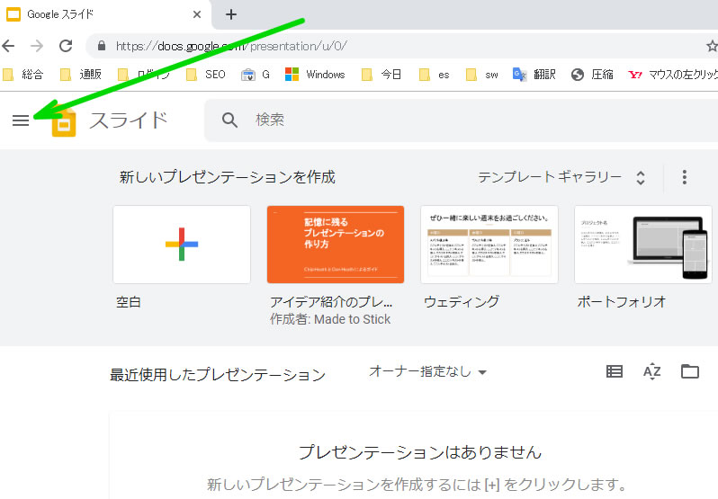Go back to previous page

coord(9,45)
